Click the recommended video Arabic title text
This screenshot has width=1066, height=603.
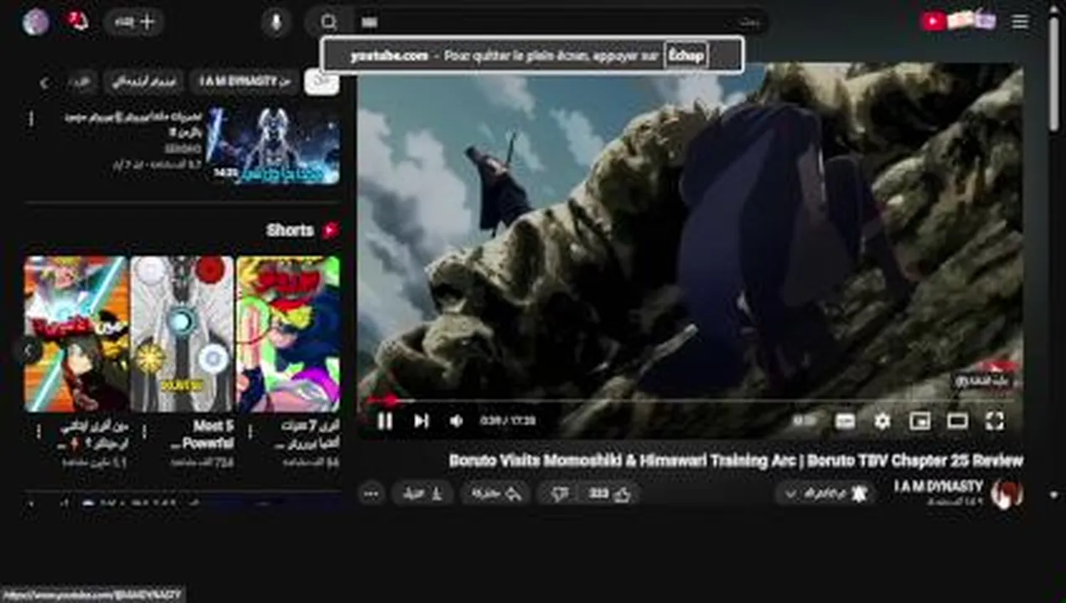click(x=134, y=124)
